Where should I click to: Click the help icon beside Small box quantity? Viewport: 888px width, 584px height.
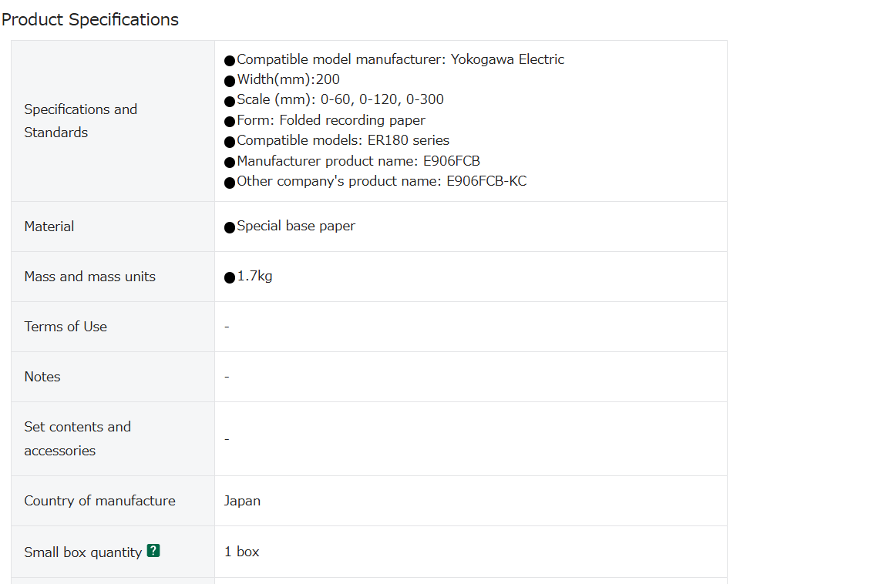(153, 551)
